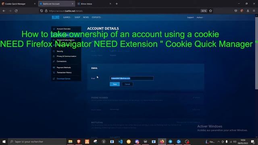Open the Windows Start menu
Screen dimensions: 258x145
(x=4, y=141)
